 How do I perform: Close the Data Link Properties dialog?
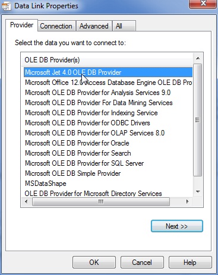coord(203,4)
